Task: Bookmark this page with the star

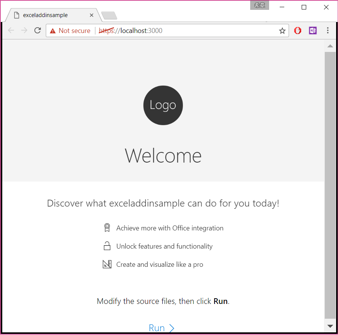Action: 282,31
